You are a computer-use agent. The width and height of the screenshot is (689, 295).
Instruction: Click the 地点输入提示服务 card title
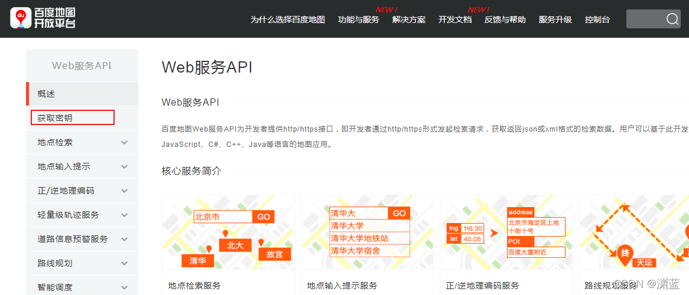point(342,286)
